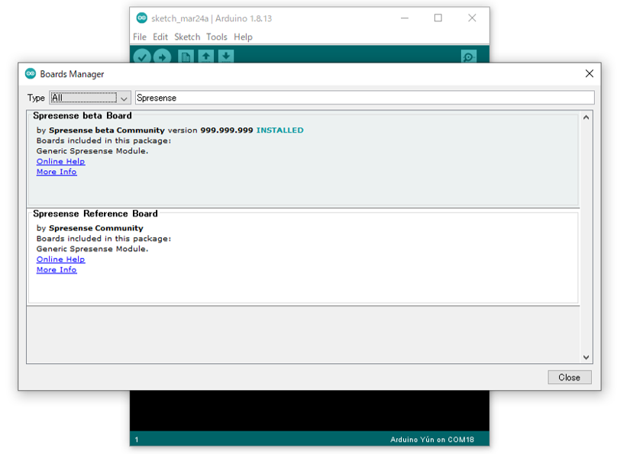The width and height of the screenshot is (617, 454).
Task: Click the Arduino logo in main window title
Action: coord(142,18)
